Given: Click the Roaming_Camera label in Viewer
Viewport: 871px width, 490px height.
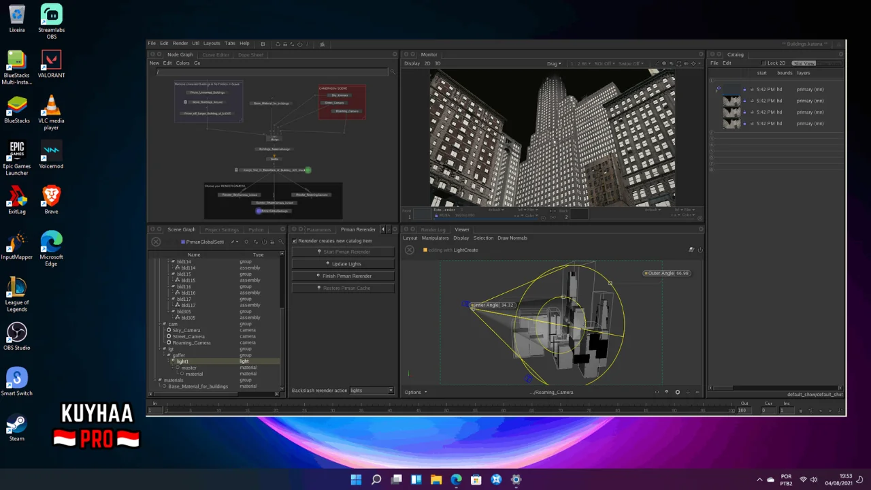Looking at the screenshot, I should 552,392.
